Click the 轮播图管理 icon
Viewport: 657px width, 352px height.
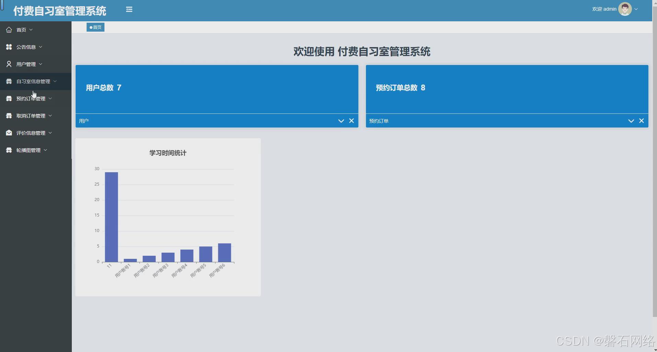9,150
